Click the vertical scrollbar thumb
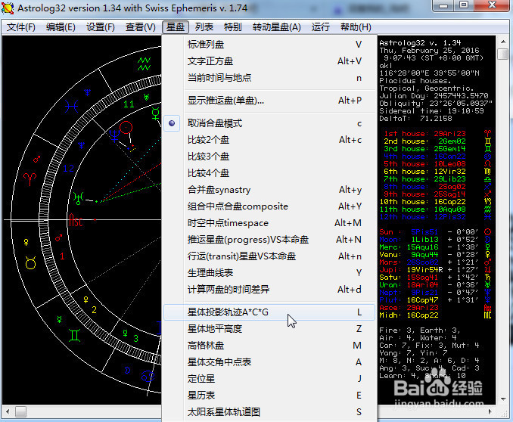The image size is (513, 422). click(503, 54)
